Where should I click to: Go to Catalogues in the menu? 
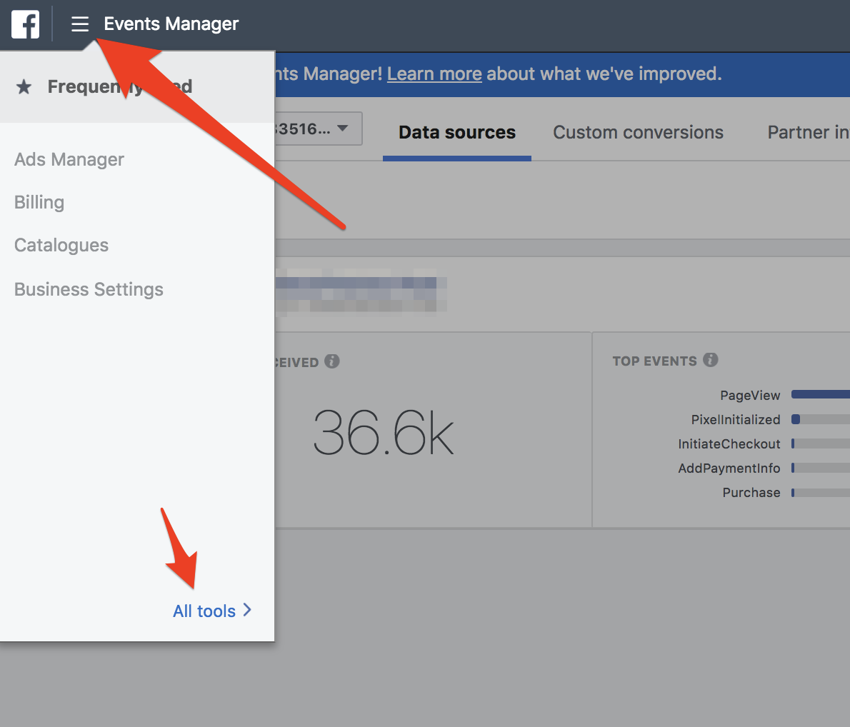click(61, 245)
